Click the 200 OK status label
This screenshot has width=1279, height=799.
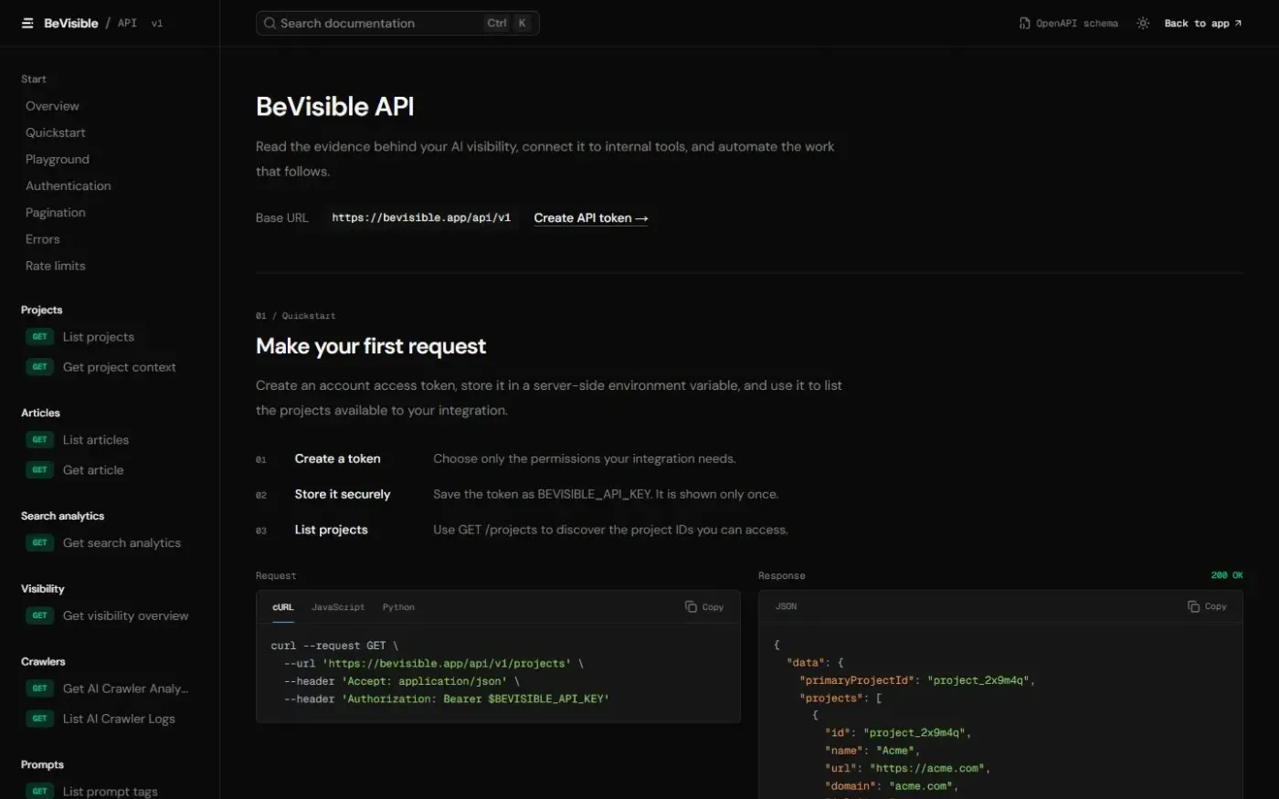point(1227,575)
